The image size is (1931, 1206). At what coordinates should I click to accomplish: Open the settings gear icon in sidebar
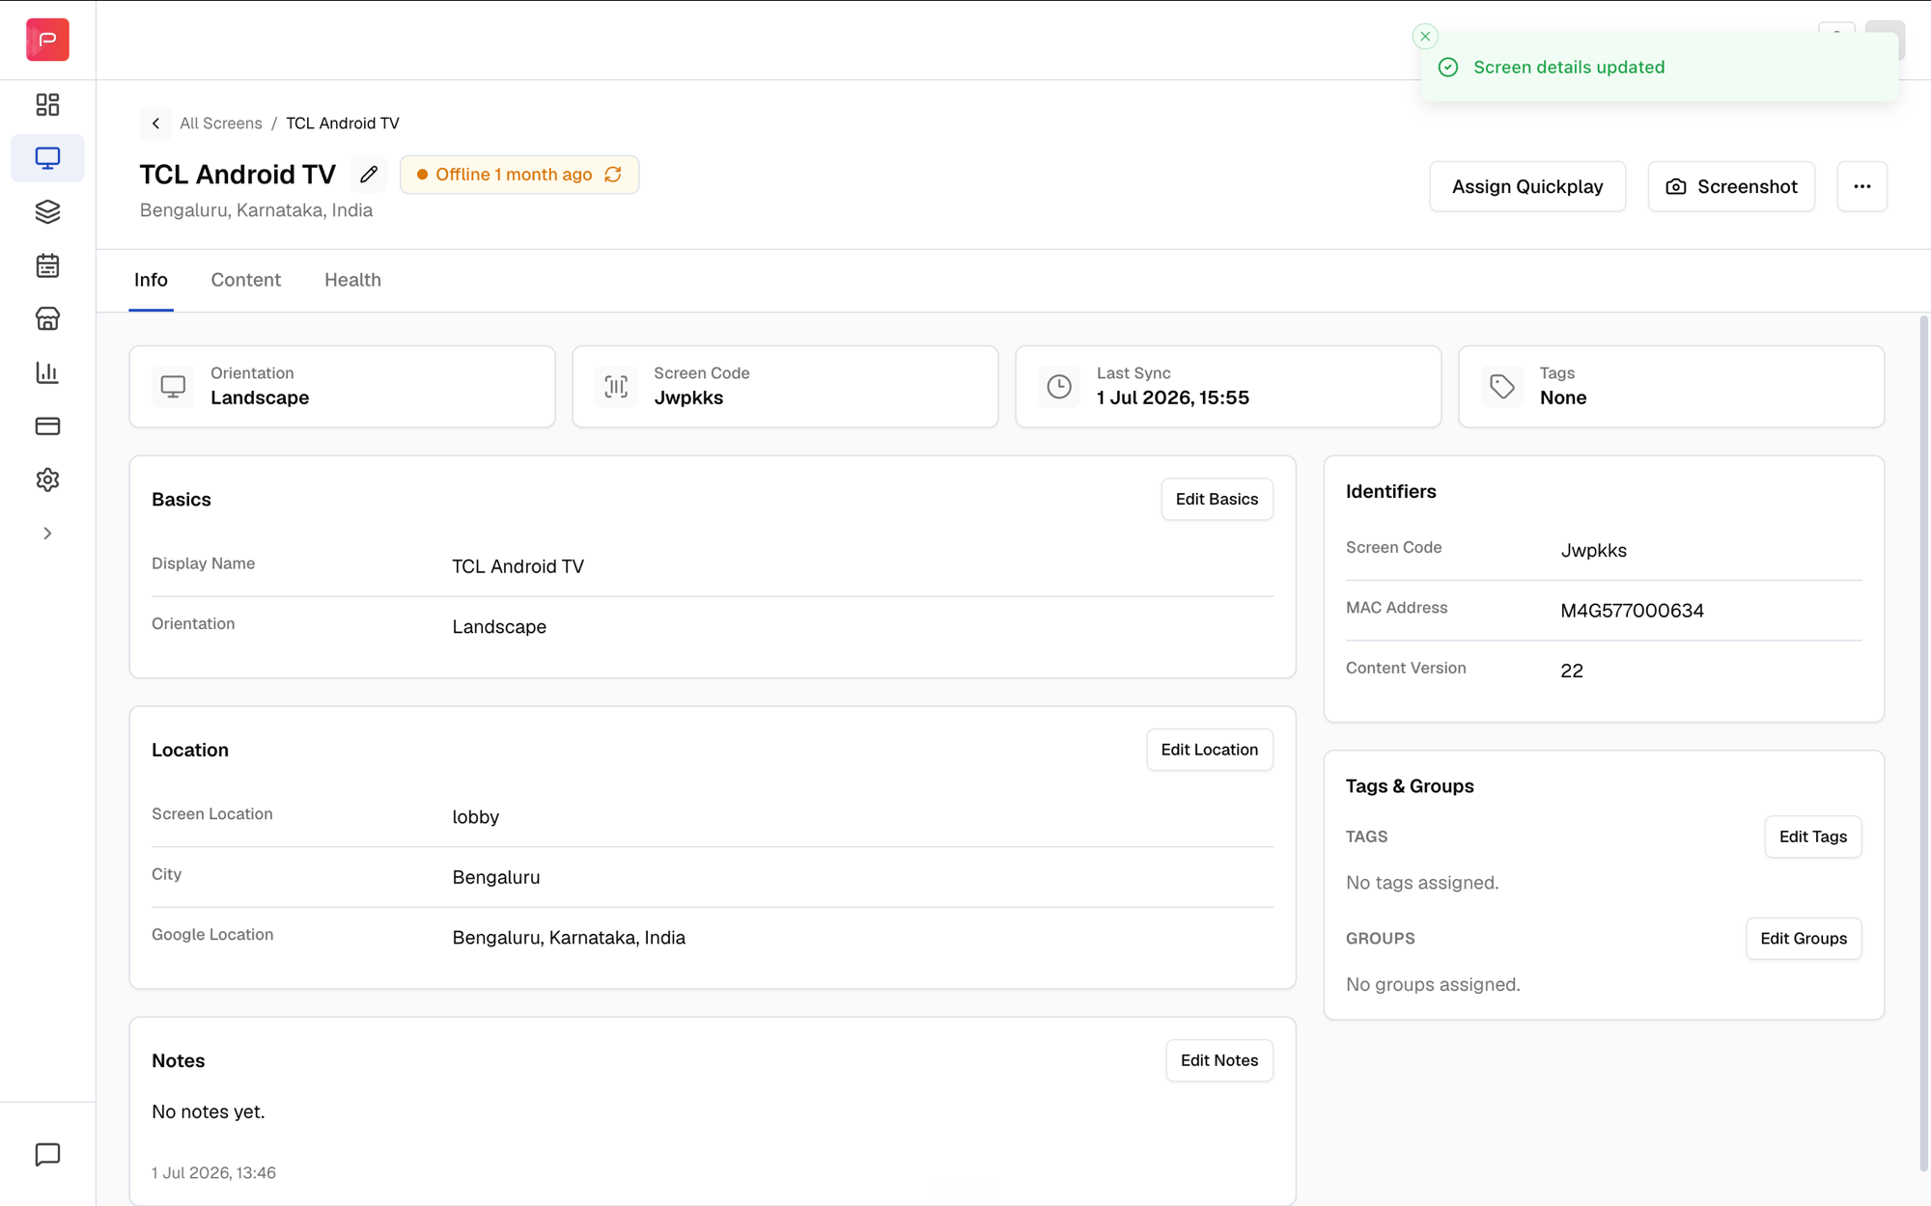[47, 480]
